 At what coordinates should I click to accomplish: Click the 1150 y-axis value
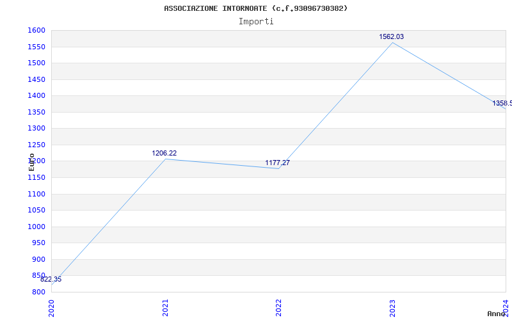coord(36,178)
